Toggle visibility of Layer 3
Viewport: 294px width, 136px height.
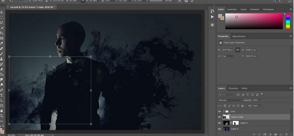(x=219, y=123)
